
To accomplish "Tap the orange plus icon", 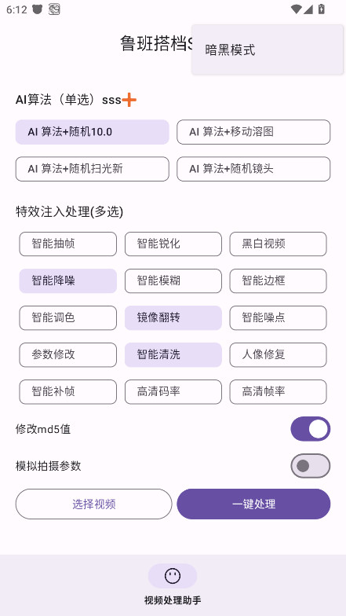I will coord(129,100).
